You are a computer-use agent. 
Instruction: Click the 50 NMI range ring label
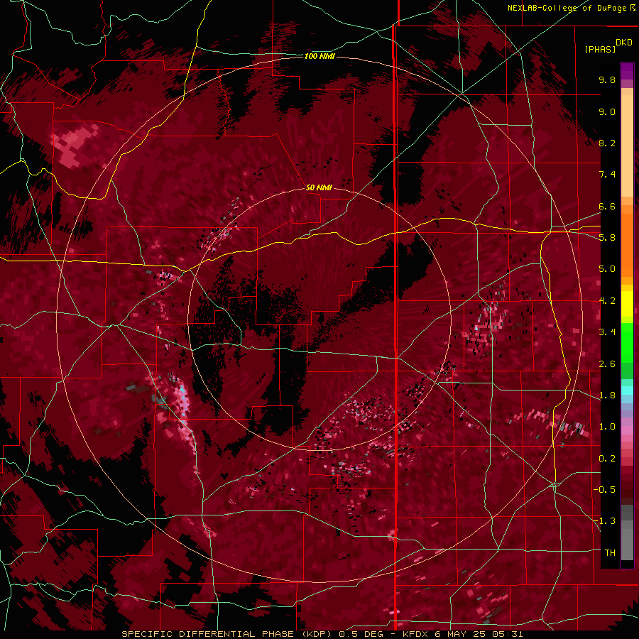[x=319, y=187]
